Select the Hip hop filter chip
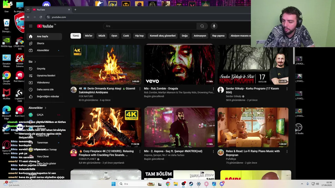The height and width of the screenshot is (188, 335). (139, 36)
